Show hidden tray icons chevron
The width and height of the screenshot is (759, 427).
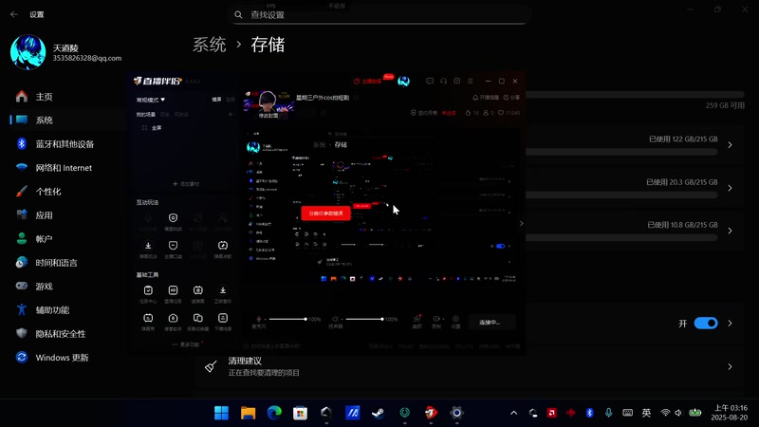click(513, 413)
